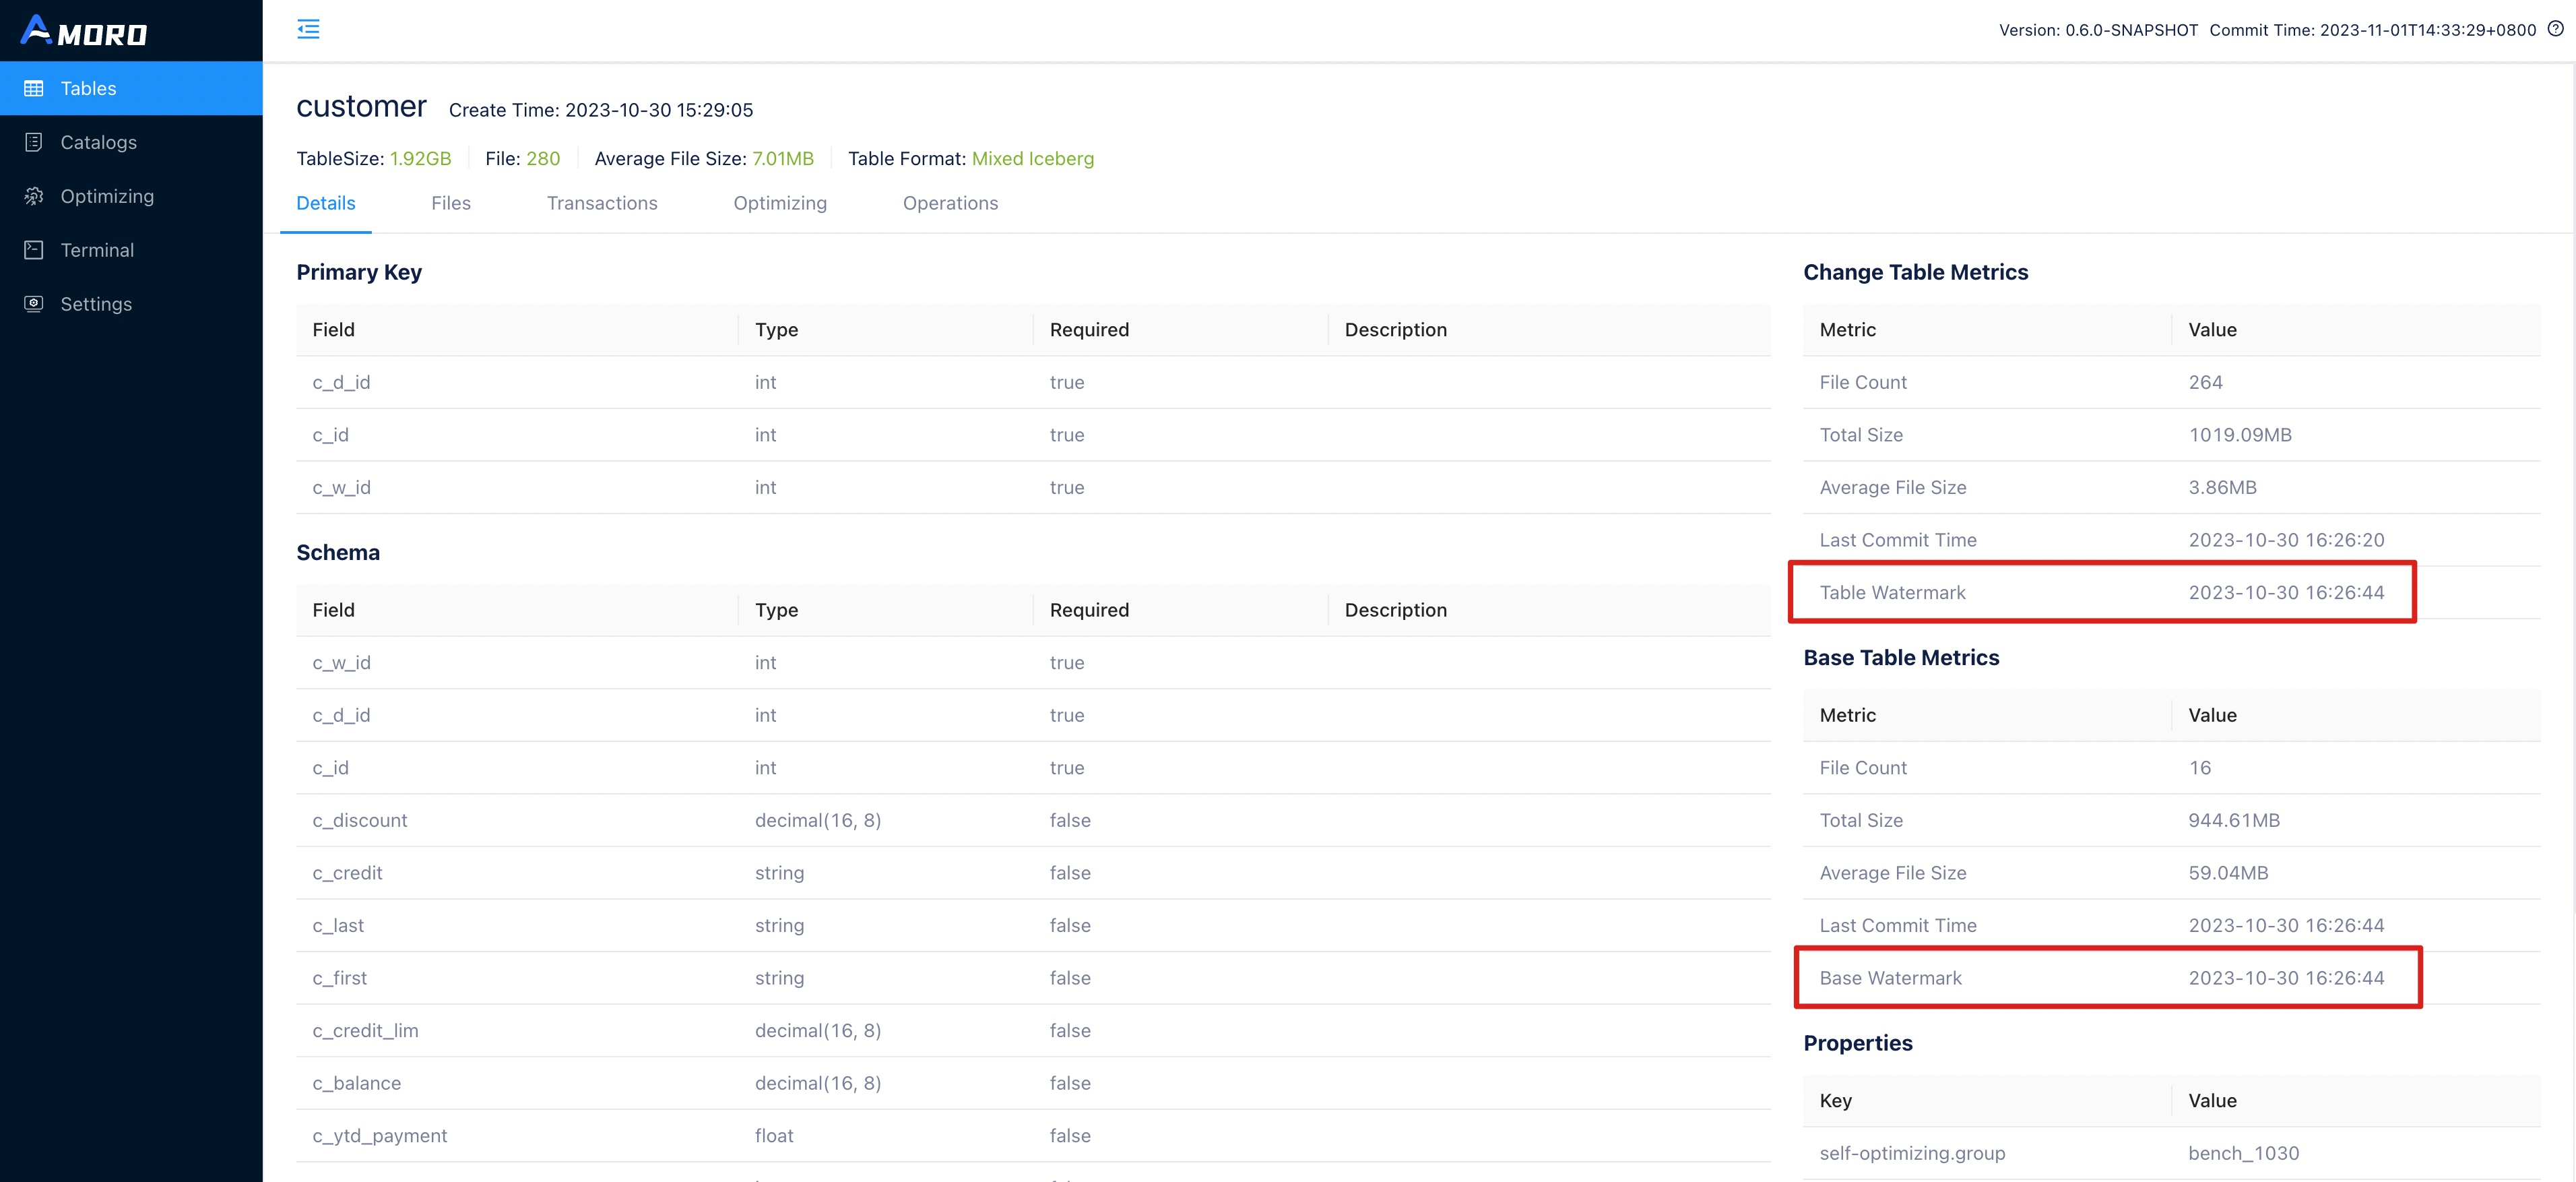Click the AMORO logo
This screenshot has height=1182, width=2576.
click(84, 31)
